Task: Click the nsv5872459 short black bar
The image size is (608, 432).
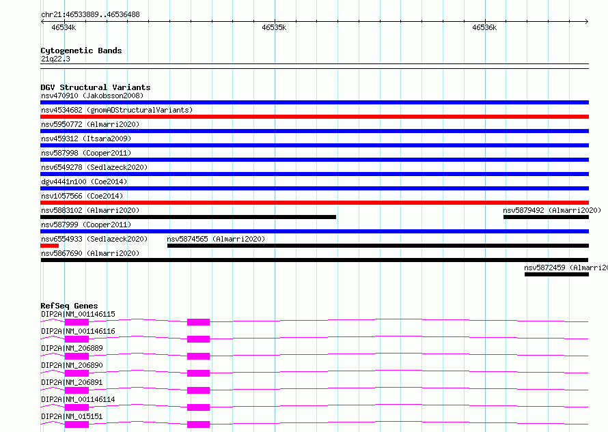Action: (x=557, y=274)
